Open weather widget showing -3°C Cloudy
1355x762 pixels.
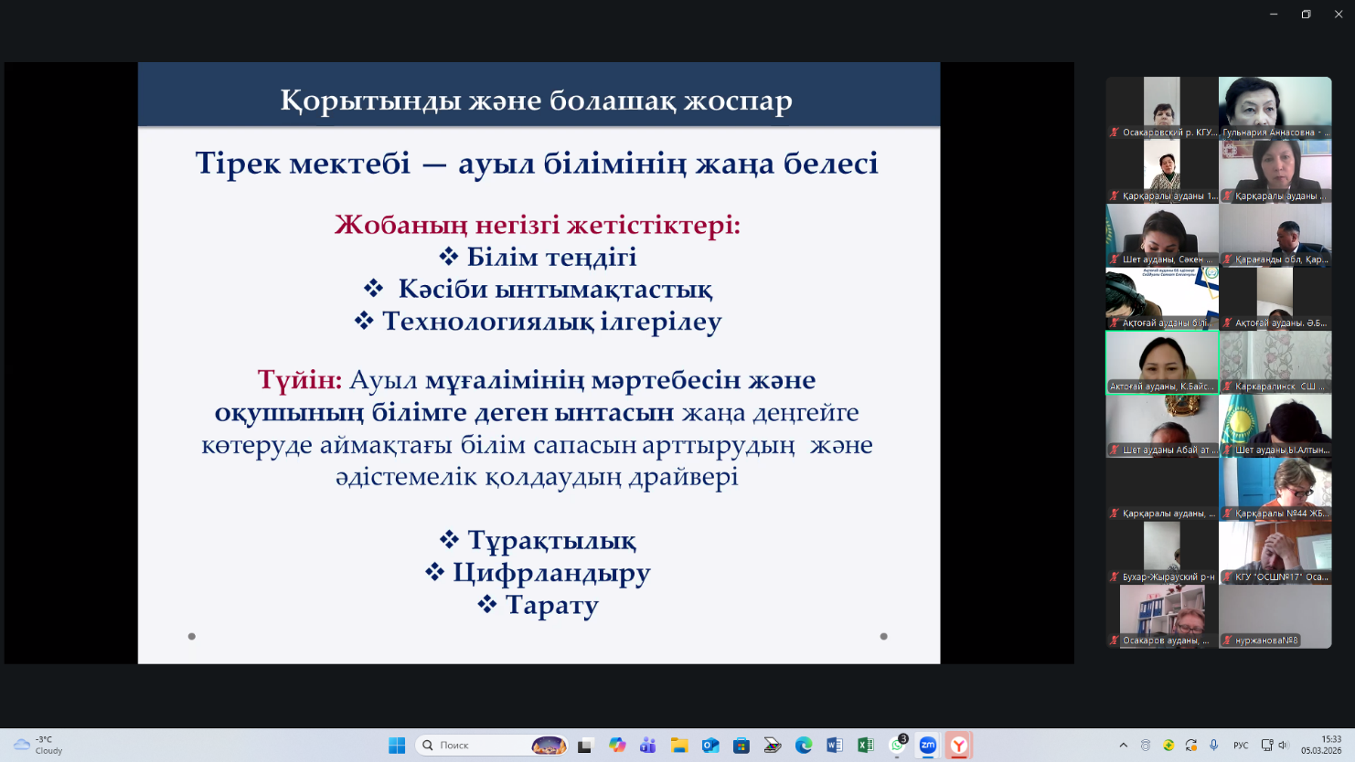(x=38, y=746)
